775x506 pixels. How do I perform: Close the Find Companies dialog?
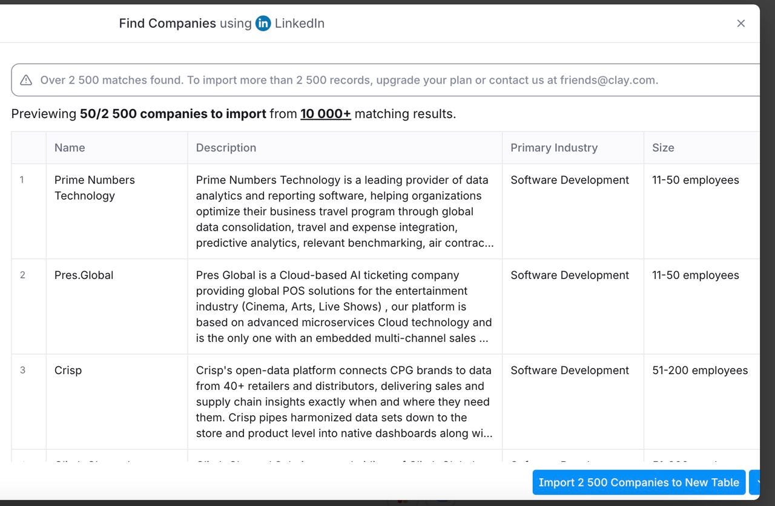(x=740, y=23)
